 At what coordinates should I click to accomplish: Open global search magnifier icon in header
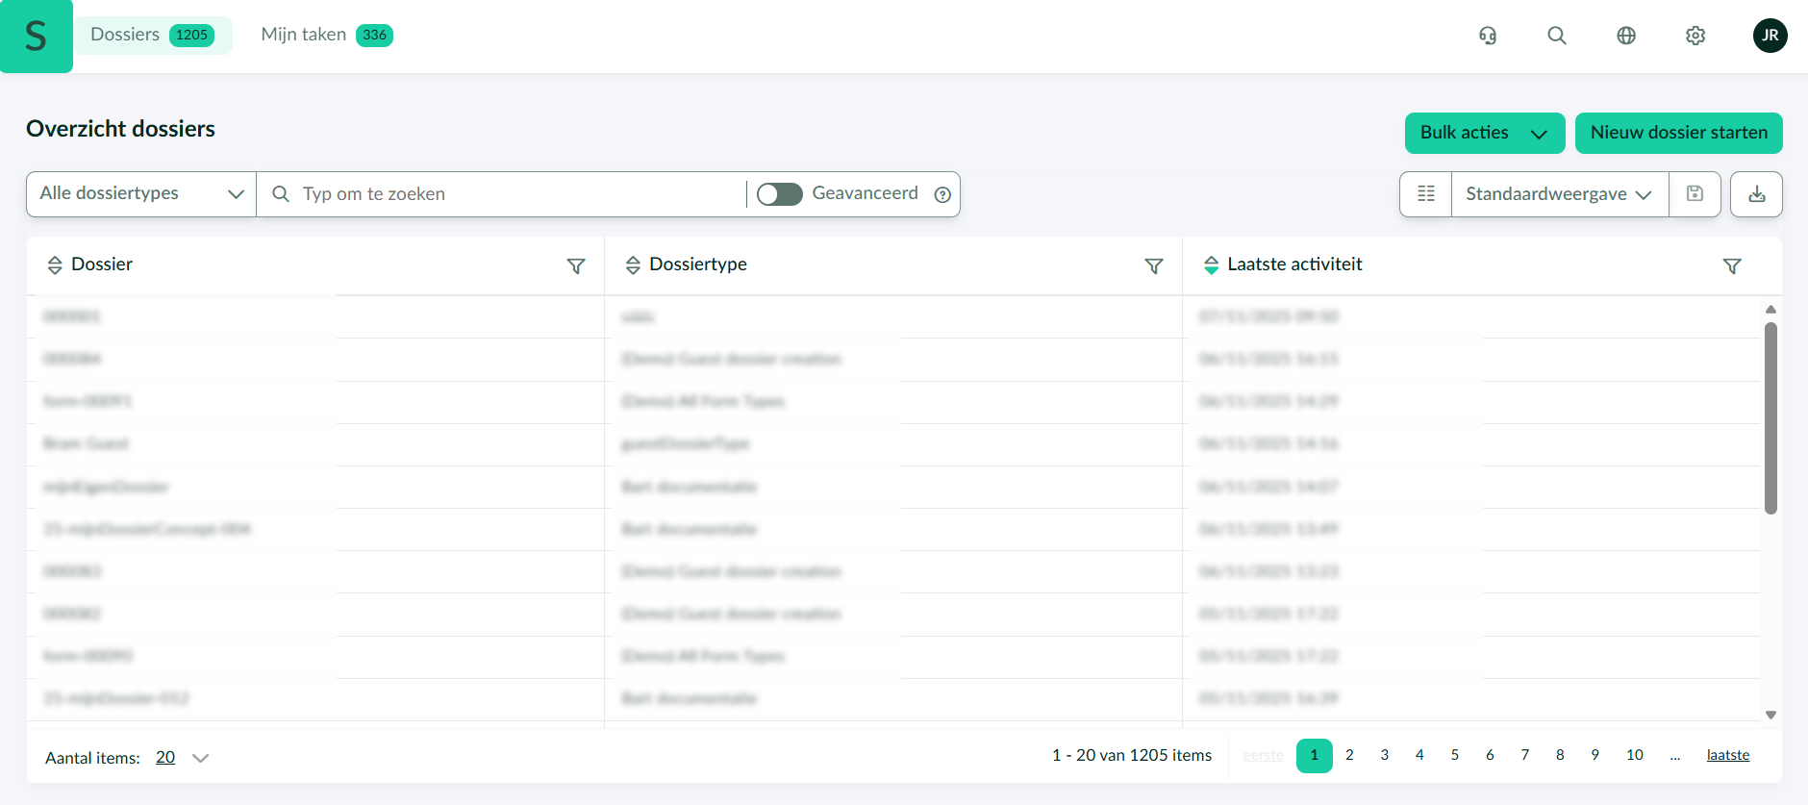coord(1557,36)
